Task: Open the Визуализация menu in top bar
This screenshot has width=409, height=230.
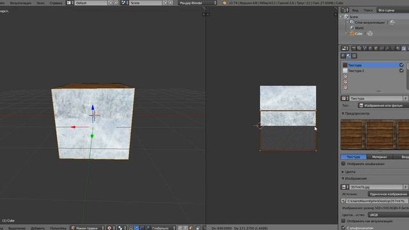Action: (20, 3)
